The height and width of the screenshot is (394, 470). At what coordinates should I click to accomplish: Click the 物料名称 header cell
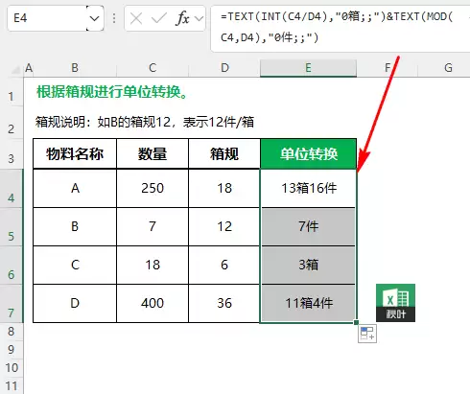(75, 153)
